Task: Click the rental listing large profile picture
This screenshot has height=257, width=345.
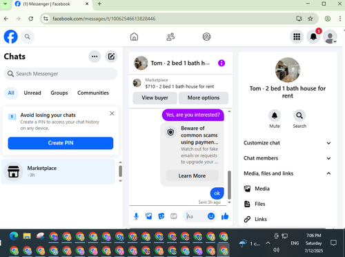Action: [x=288, y=70]
